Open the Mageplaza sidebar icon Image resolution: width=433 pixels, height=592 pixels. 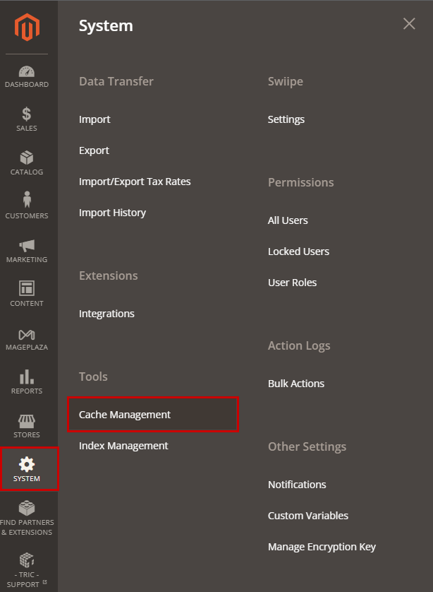tap(27, 334)
